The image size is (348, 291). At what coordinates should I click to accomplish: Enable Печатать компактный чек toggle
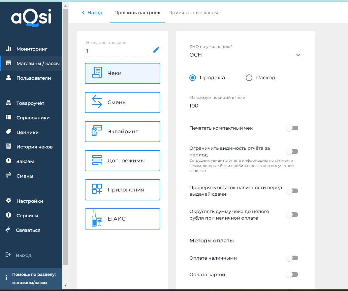pyautogui.click(x=292, y=128)
